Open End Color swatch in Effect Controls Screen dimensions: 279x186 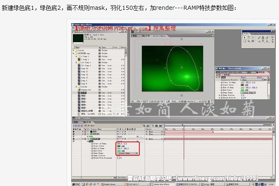242,90
